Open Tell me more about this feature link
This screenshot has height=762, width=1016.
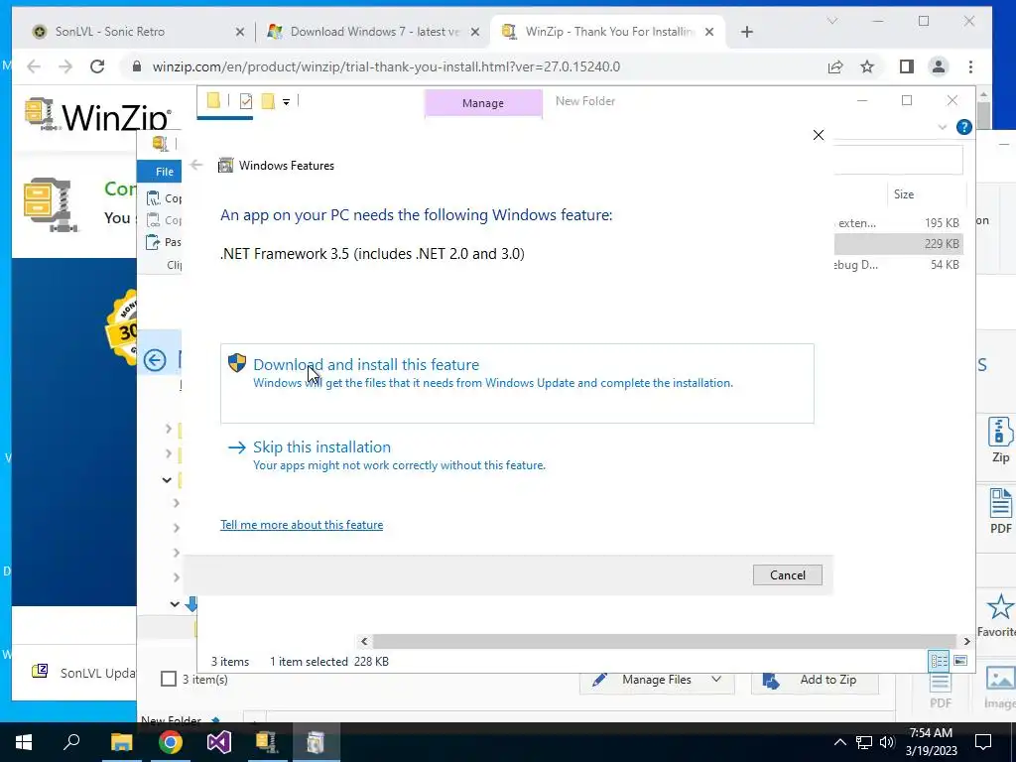tap(302, 525)
